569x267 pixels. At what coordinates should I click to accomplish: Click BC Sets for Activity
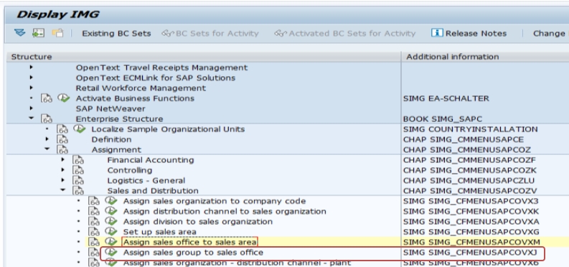(210, 33)
